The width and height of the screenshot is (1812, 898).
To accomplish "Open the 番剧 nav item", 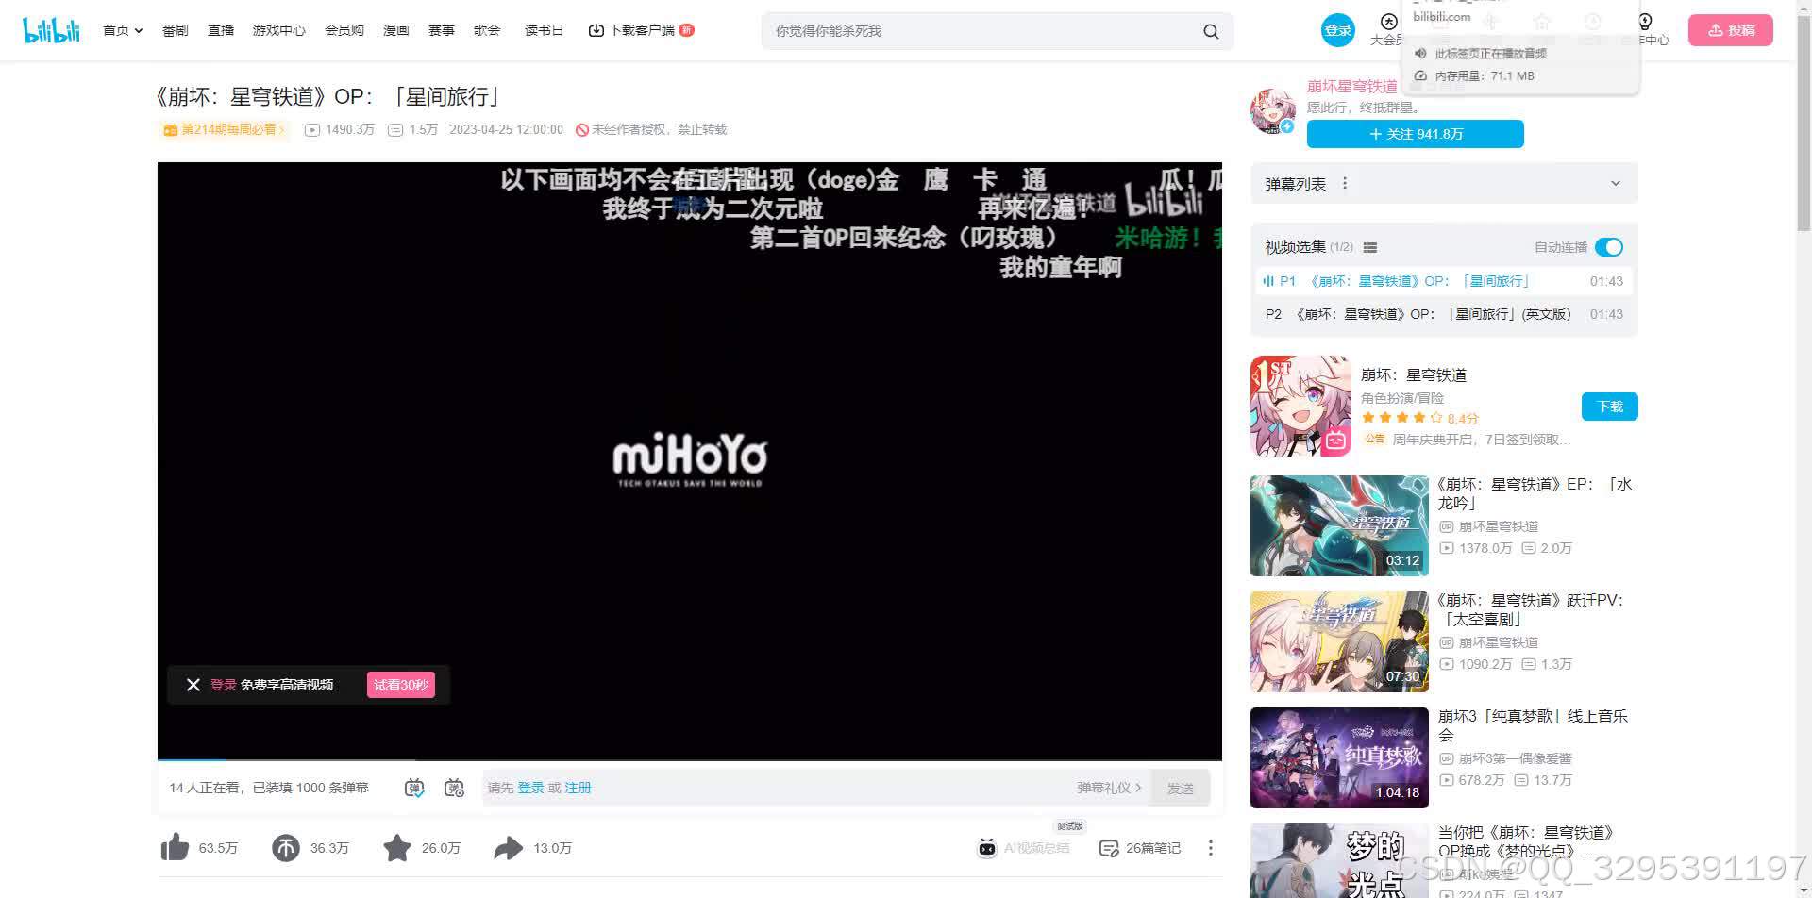I will point(175,30).
